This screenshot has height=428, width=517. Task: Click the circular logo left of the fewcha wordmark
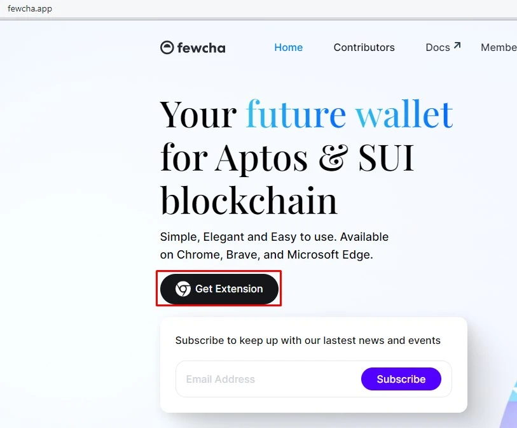click(166, 47)
